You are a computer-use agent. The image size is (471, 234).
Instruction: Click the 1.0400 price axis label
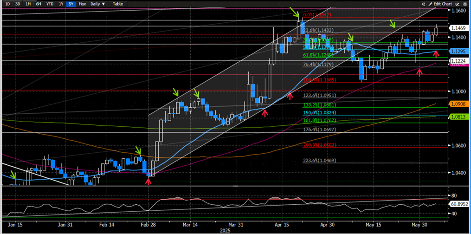pyautogui.click(x=458, y=173)
